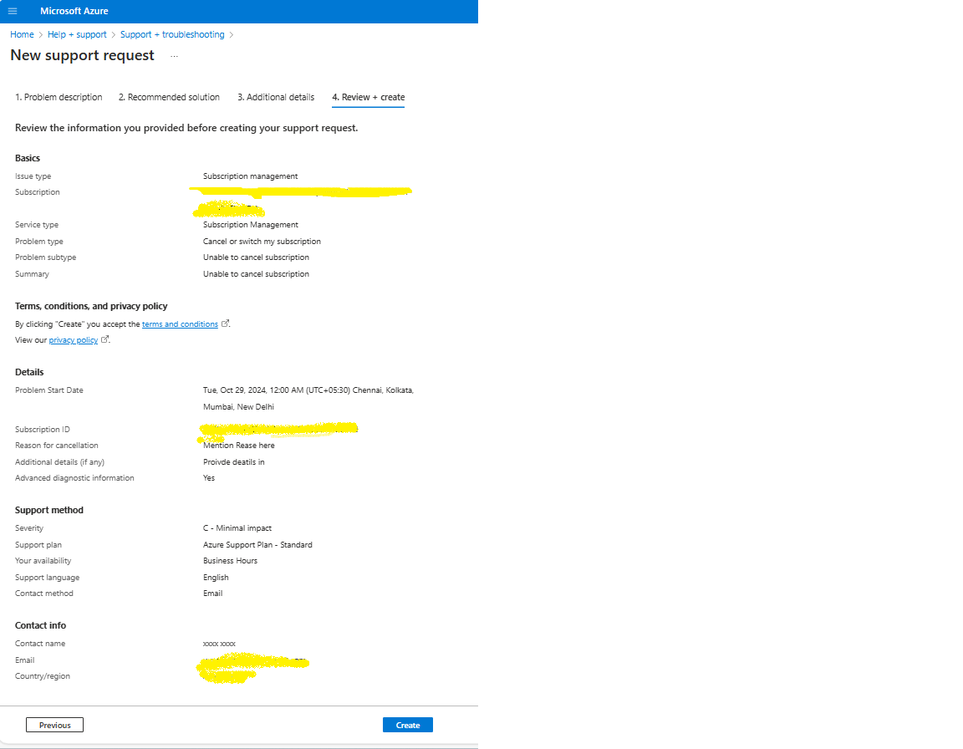Switch to the Problem description tab
The height and width of the screenshot is (749, 963).
click(59, 97)
